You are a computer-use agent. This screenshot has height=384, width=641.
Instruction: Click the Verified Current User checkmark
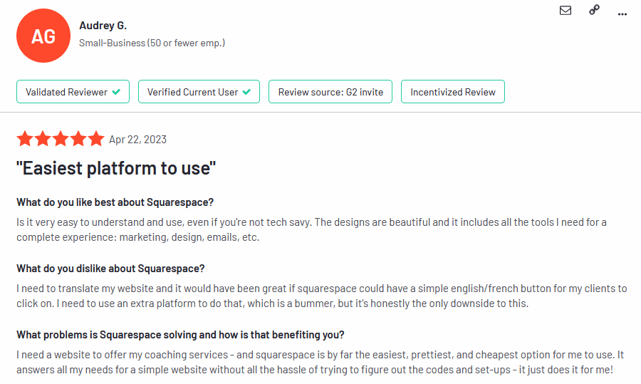(246, 92)
